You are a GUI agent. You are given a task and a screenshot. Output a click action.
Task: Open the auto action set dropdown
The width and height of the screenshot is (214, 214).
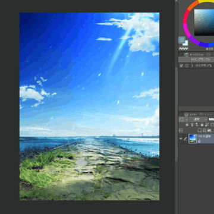[196, 59]
